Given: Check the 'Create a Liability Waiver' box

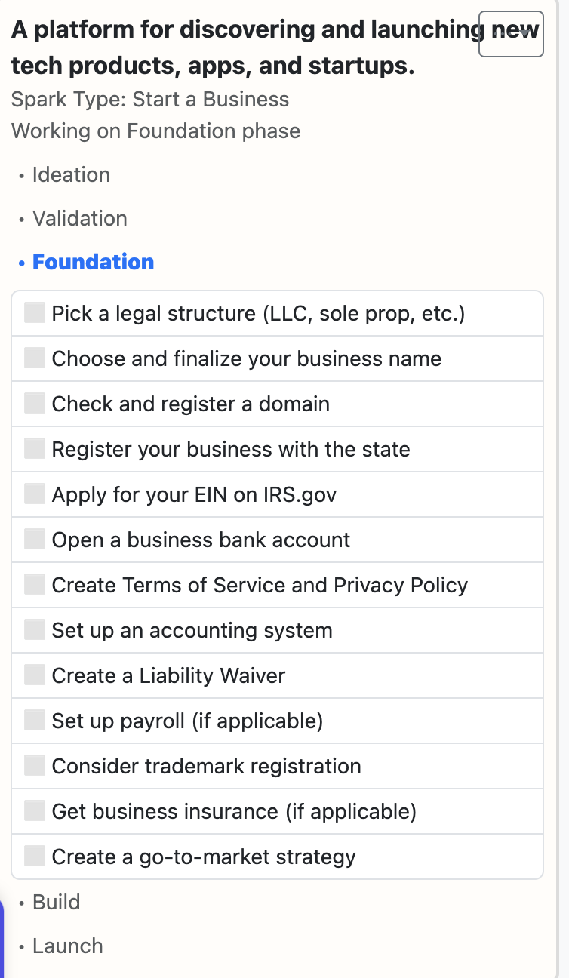Looking at the screenshot, I should pos(35,675).
